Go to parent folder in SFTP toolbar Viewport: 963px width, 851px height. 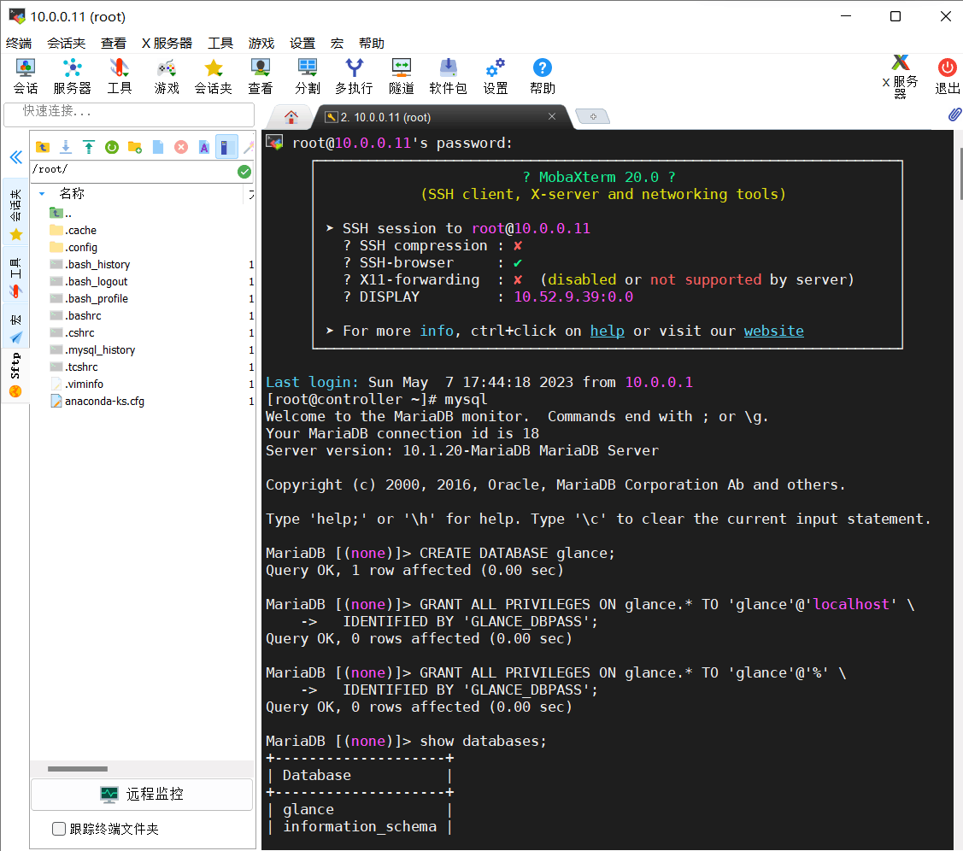43,147
